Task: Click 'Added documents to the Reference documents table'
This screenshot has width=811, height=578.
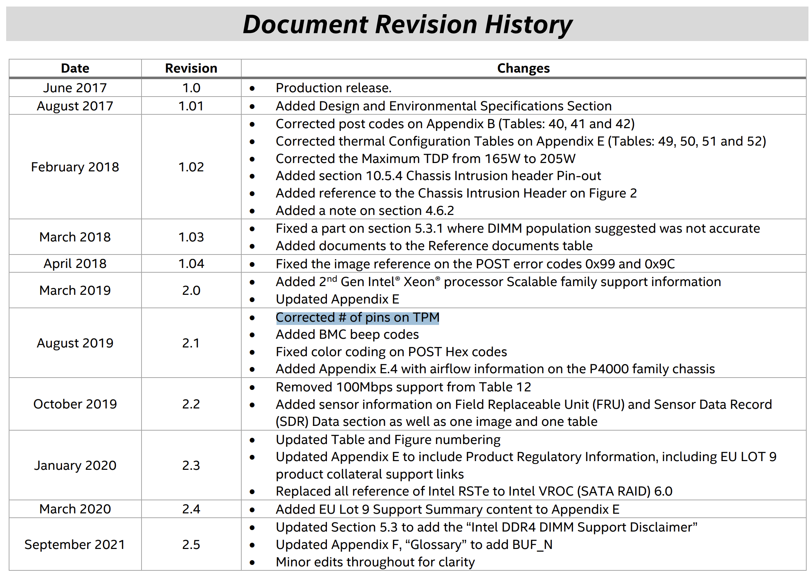Action: pyautogui.click(x=434, y=246)
